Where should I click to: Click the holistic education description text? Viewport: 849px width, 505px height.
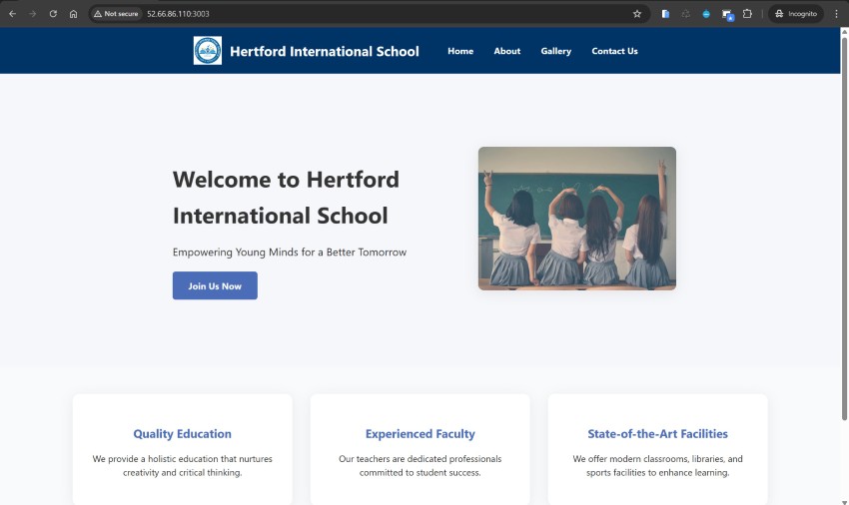(x=183, y=465)
